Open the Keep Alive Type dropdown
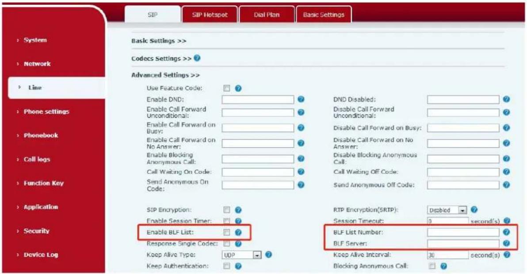527x274 pixels. (x=241, y=255)
